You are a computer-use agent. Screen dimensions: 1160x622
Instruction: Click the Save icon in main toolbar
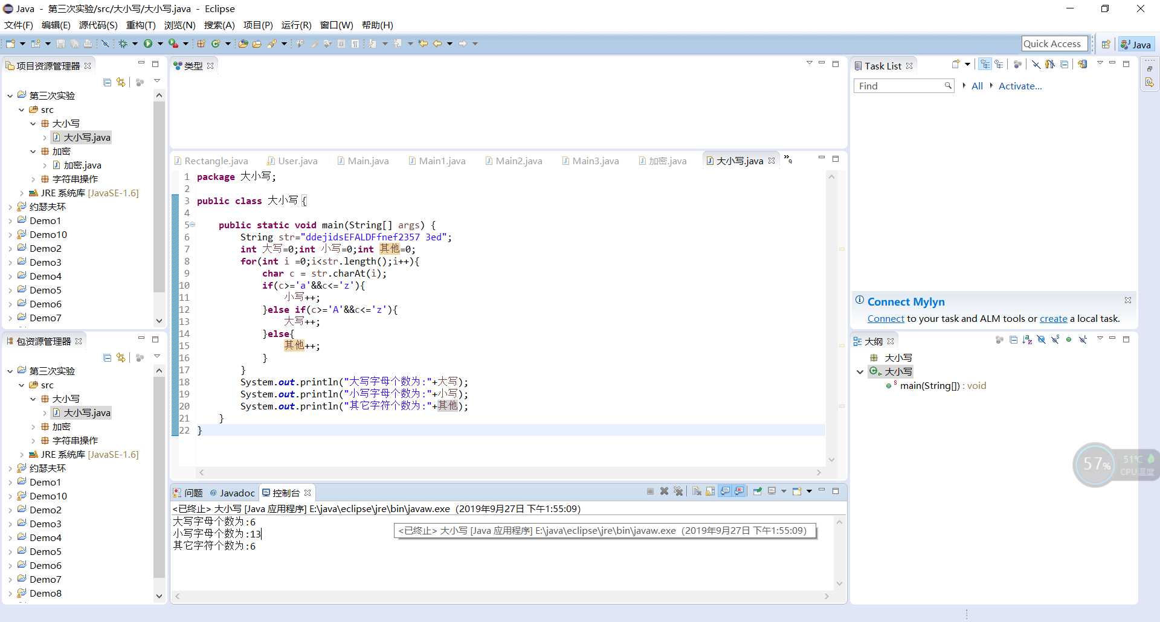click(x=60, y=43)
